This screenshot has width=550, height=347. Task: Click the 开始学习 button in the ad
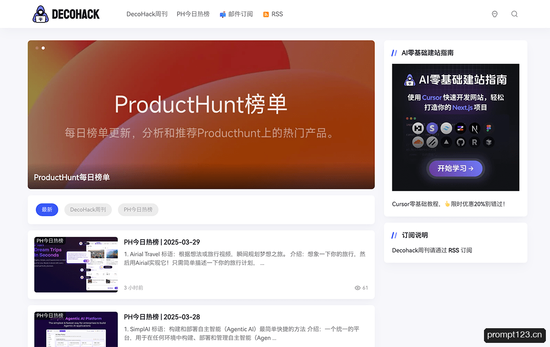pos(456,168)
